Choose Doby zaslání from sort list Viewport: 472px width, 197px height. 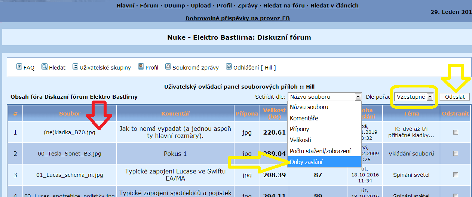tap(306, 162)
